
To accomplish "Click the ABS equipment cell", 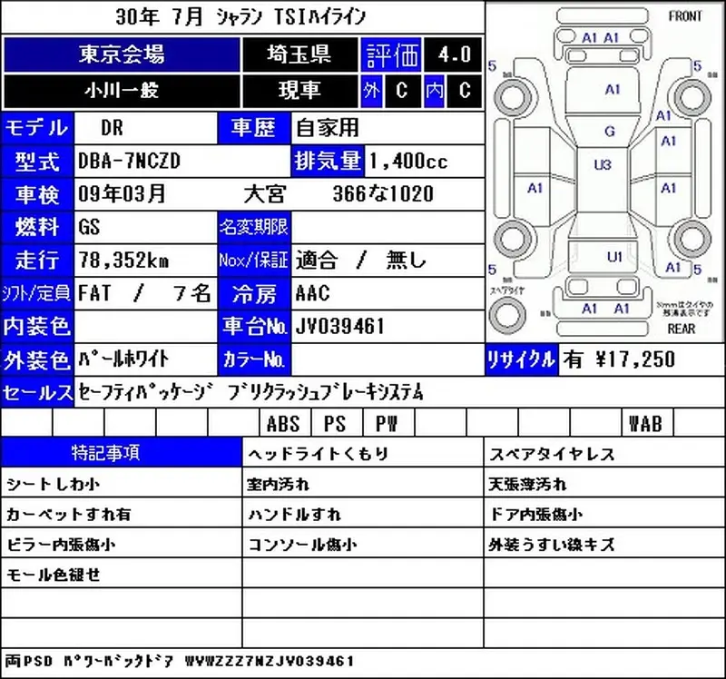I will pyautogui.click(x=283, y=423).
